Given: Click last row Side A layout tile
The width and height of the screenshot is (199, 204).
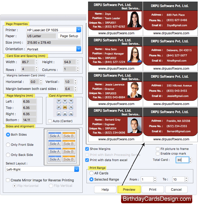Looking at the screenshot, I should pyautogui.click(x=55, y=159).
